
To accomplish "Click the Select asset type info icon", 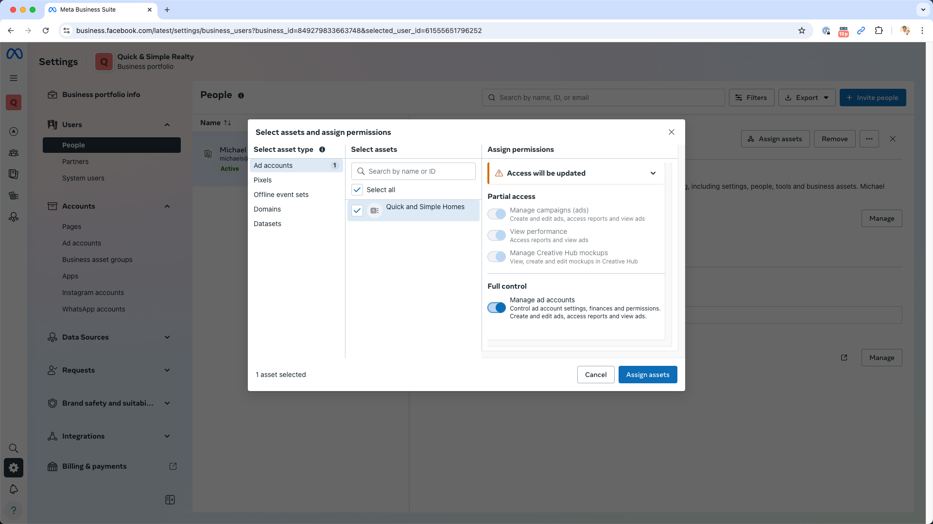I will pyautogui.click(x=322, y=149).
